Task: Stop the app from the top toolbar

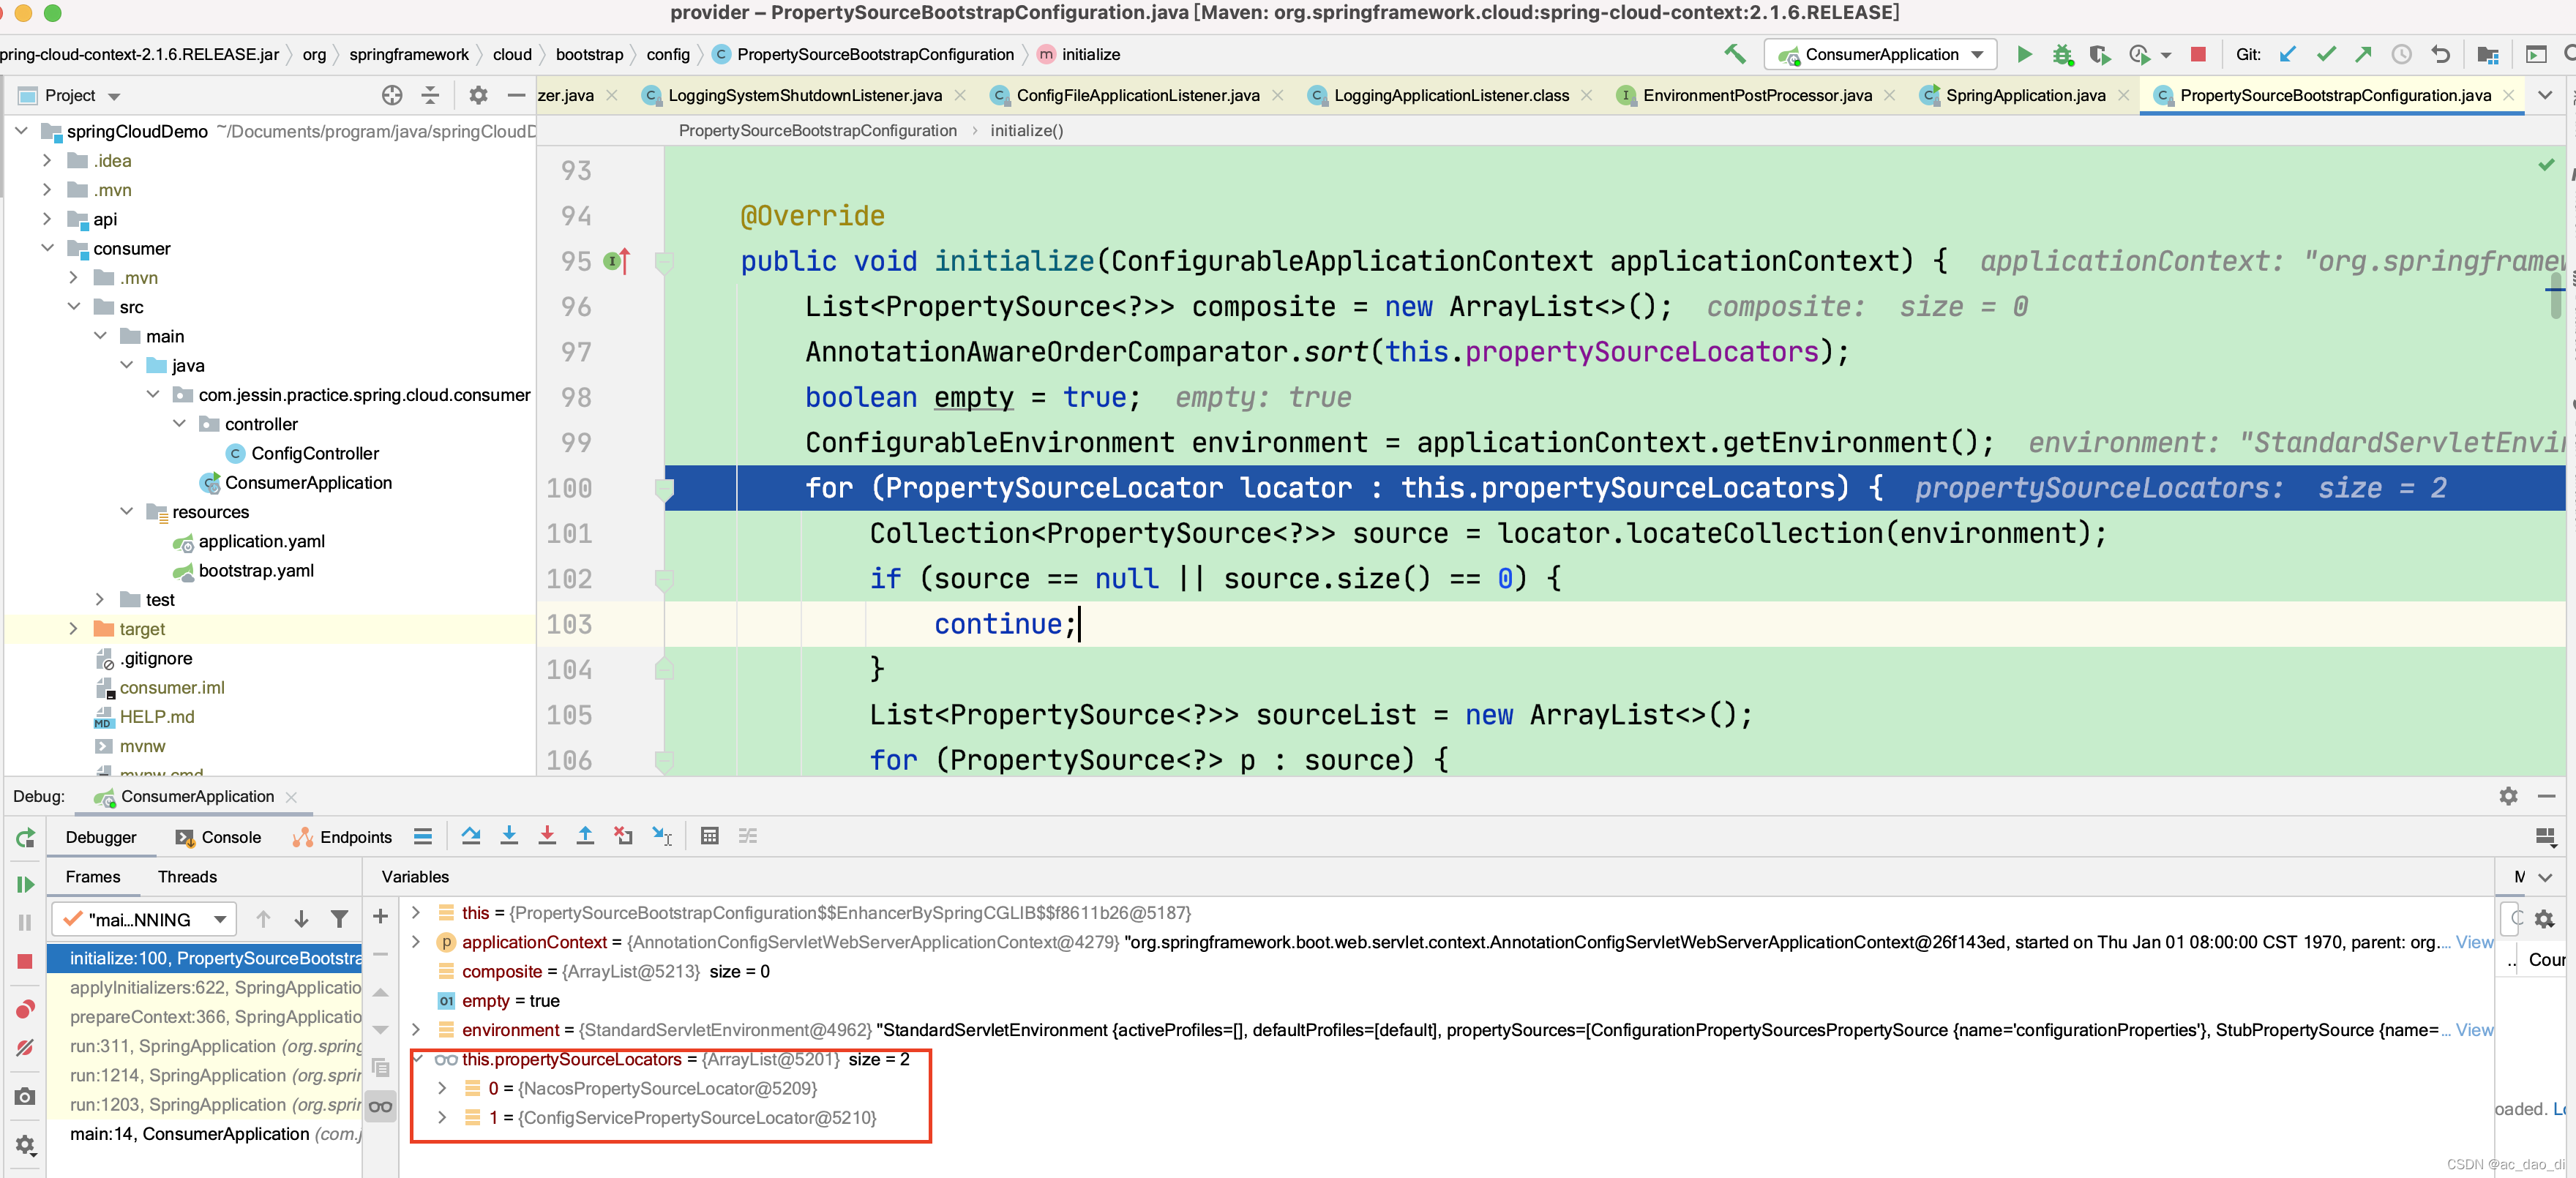Action: coord(2198,54)
